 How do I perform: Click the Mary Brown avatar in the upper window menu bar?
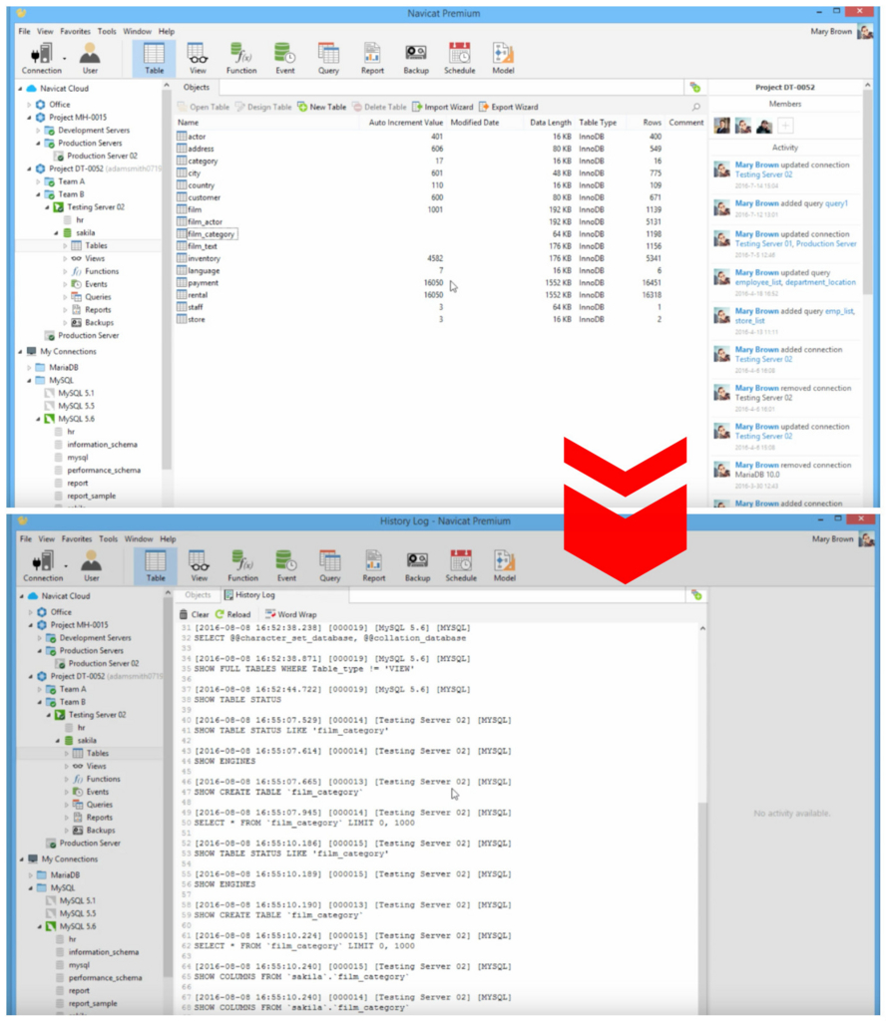(864, 31)
